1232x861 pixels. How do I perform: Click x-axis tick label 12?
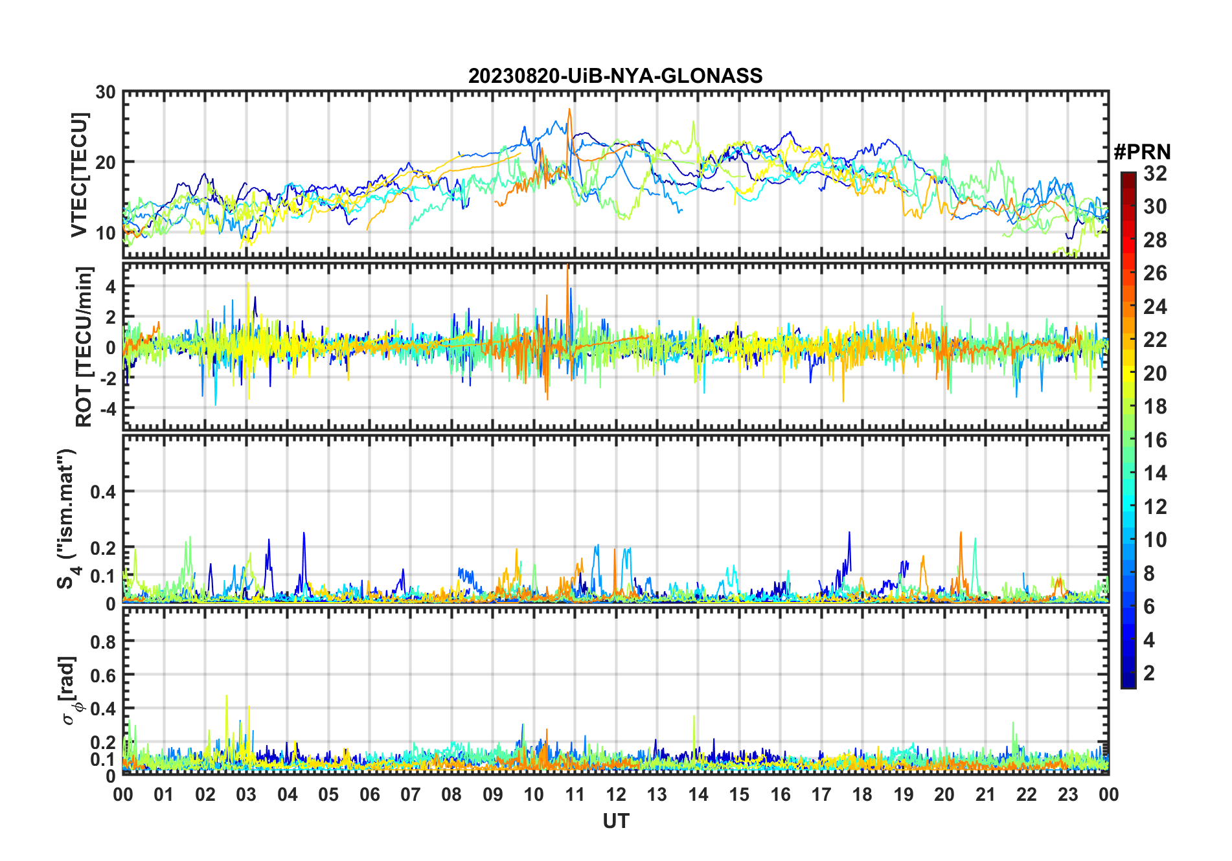pyautogui.click(x=616, y=794)
